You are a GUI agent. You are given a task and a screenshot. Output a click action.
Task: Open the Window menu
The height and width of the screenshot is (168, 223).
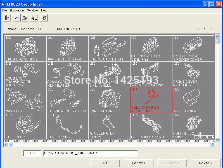pos(33,10)
